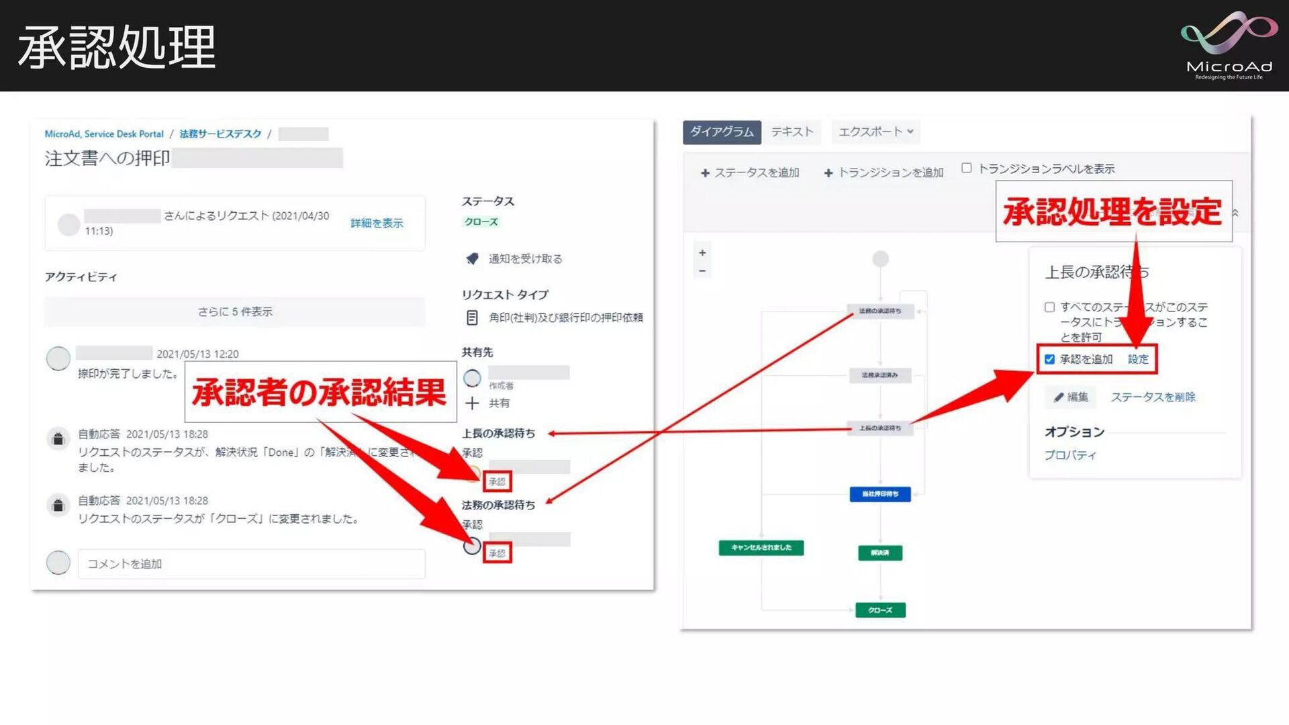
Task: Open the エクスポート dropdown
Action: coord(875,132)
